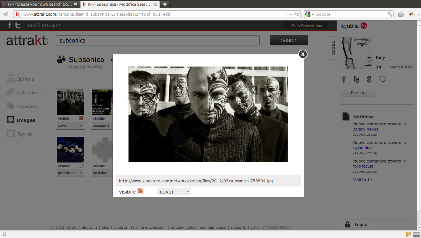Open the zingarate.com image URL link
Screen dimensions: 421x238
click(x=196, y=181)
